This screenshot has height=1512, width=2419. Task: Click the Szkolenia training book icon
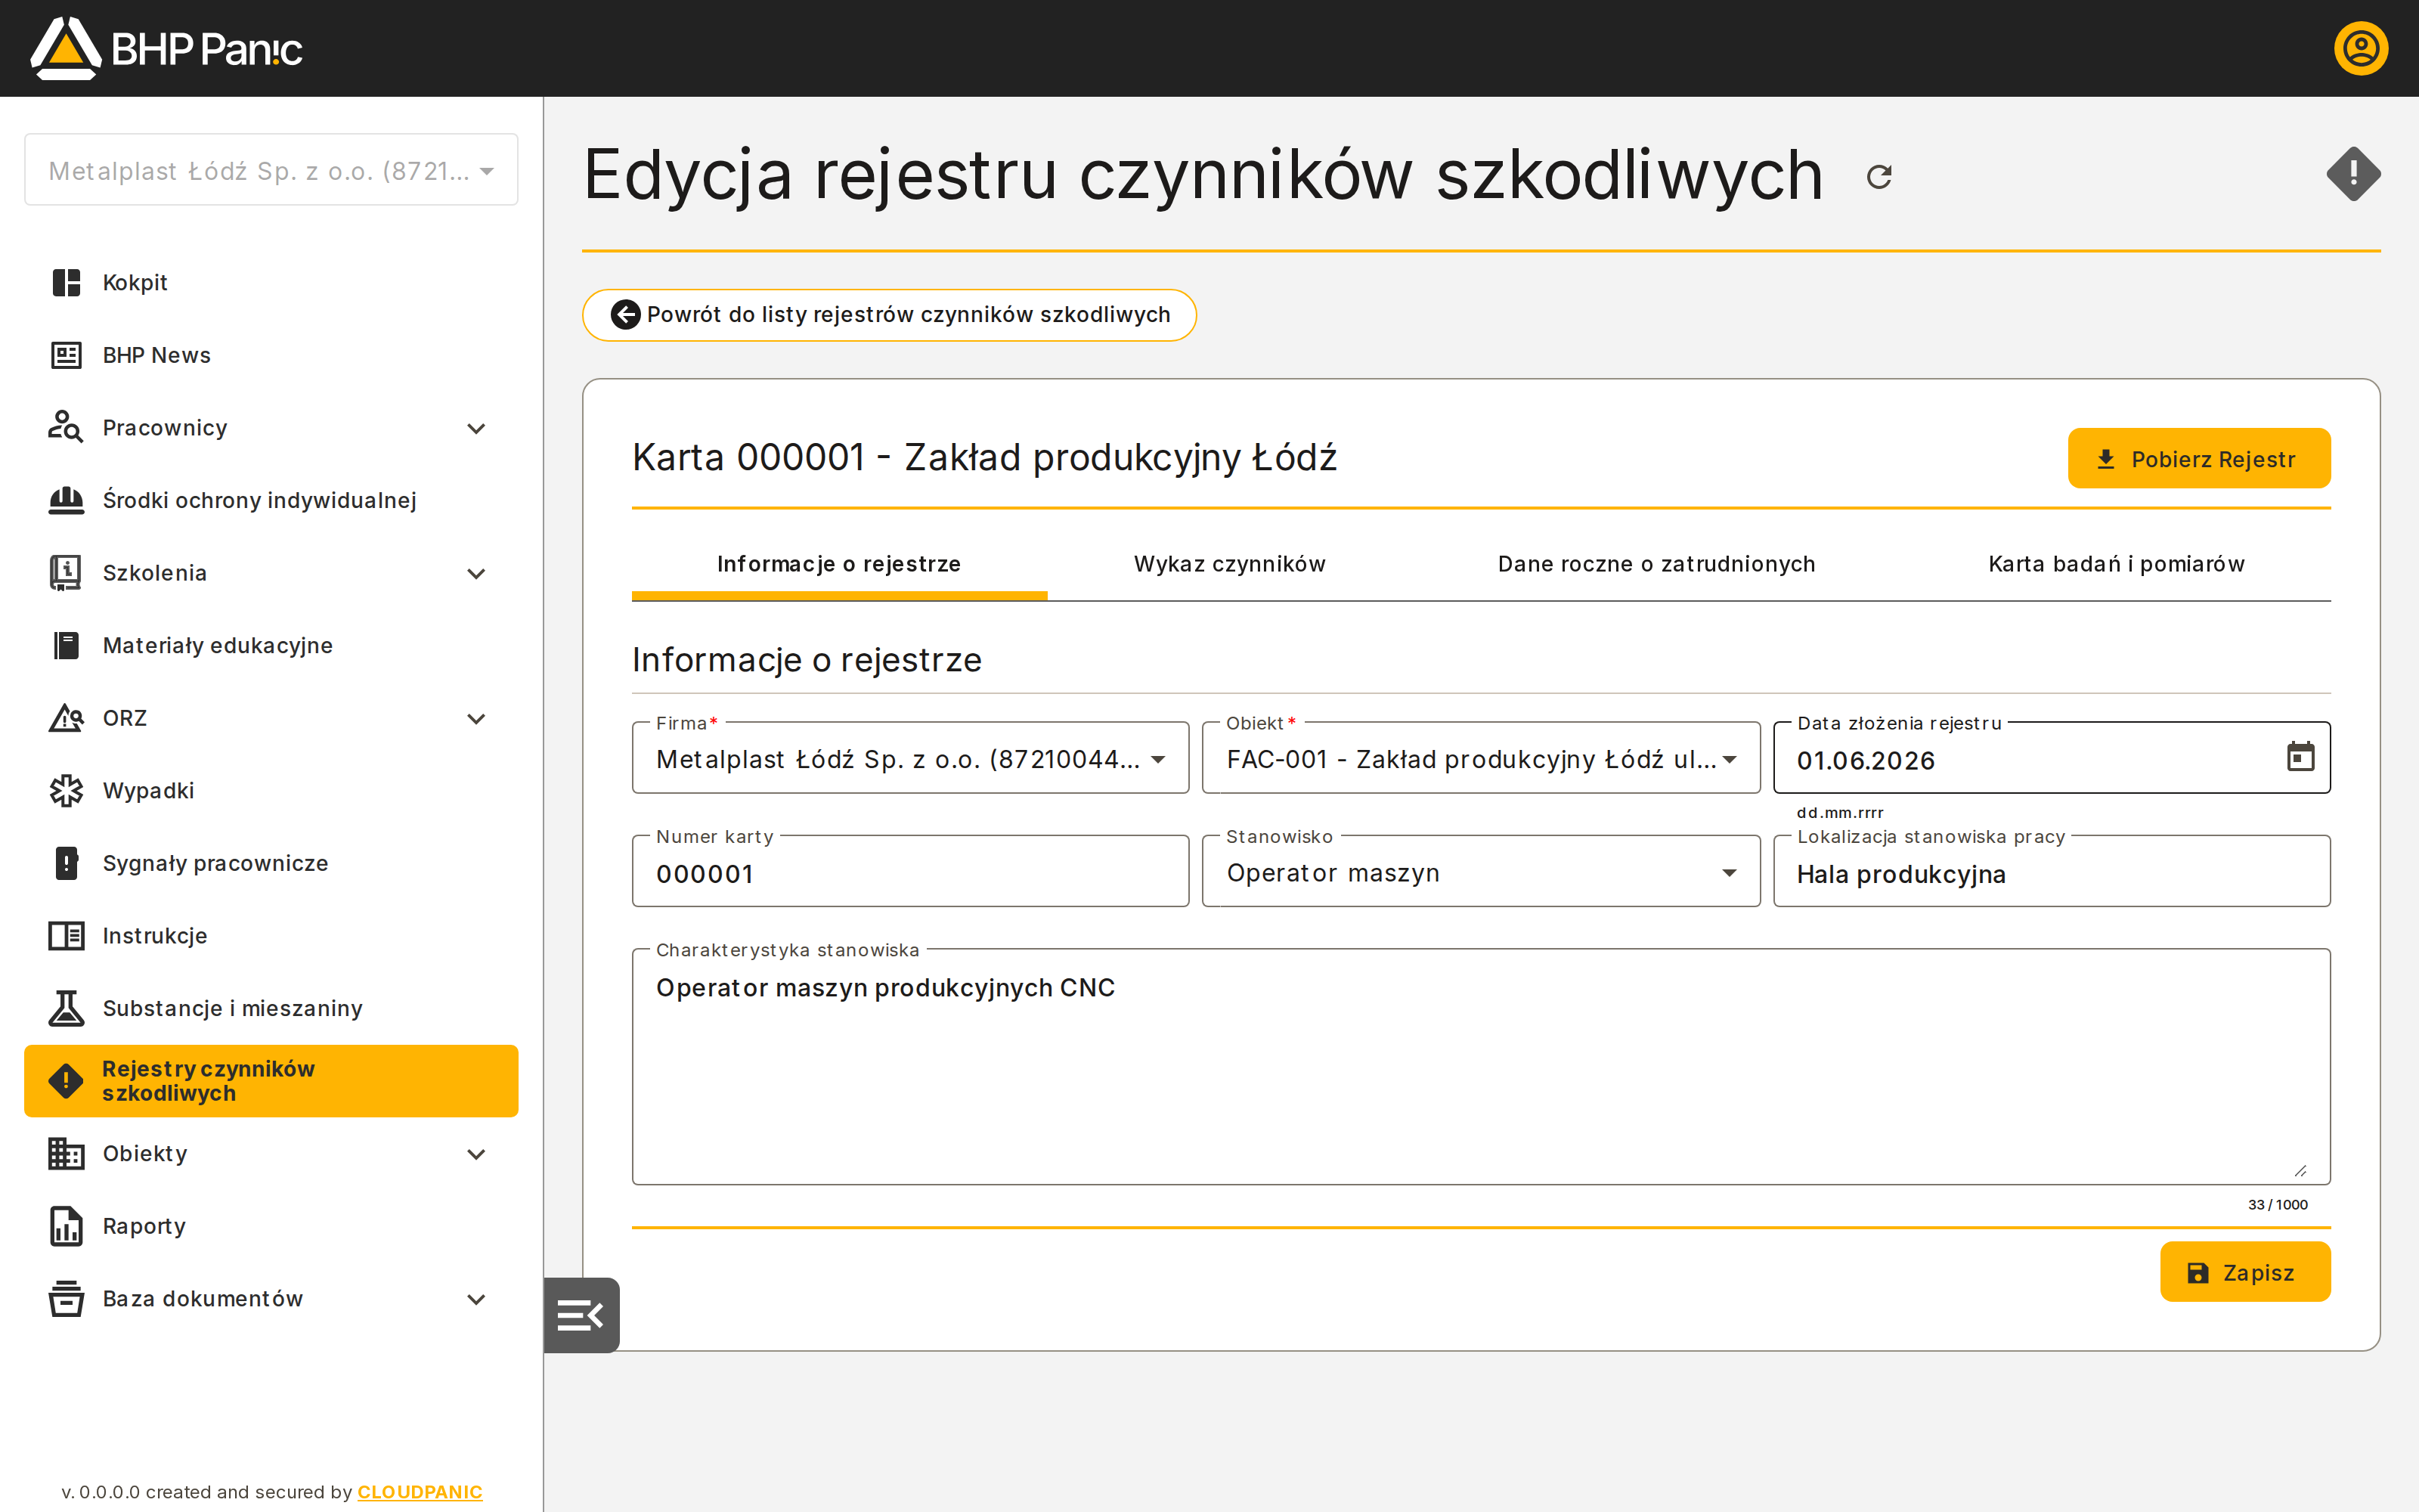pos(66,573)
